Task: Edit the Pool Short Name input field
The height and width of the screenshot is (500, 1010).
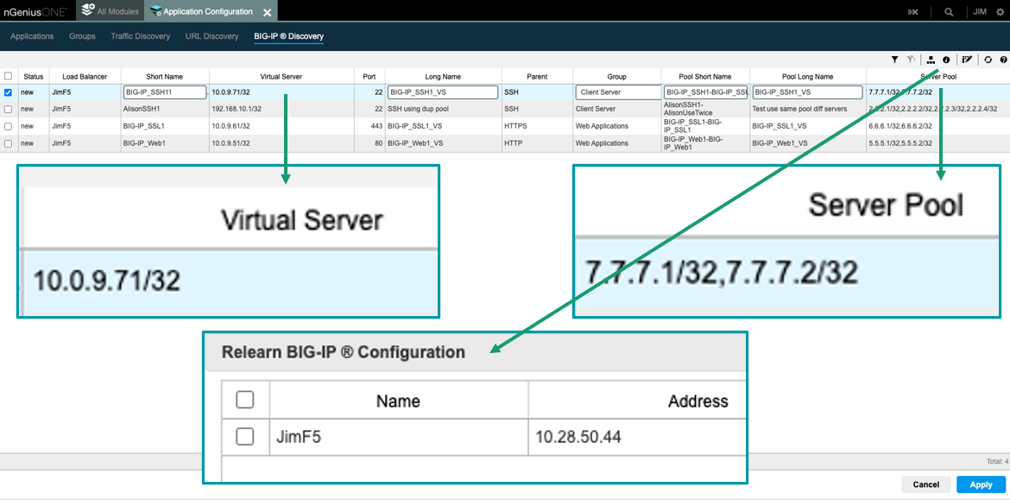Action: click(706, 92)
